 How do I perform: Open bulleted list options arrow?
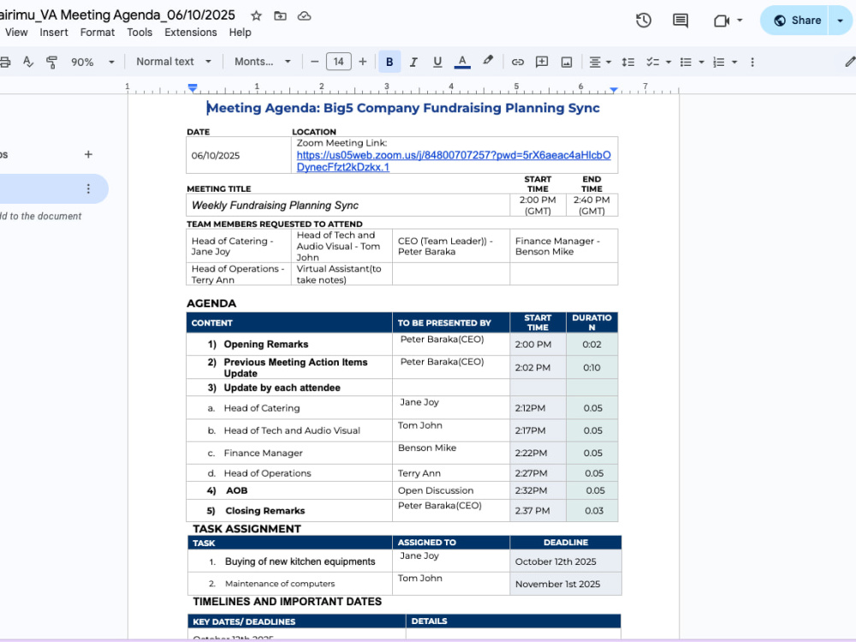702,62
